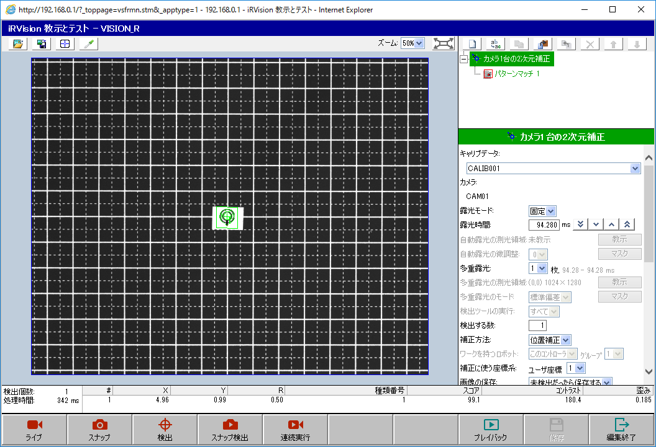
Task: Click the open image folder icon
Action: pyautogui.click(x=19, y=44)
